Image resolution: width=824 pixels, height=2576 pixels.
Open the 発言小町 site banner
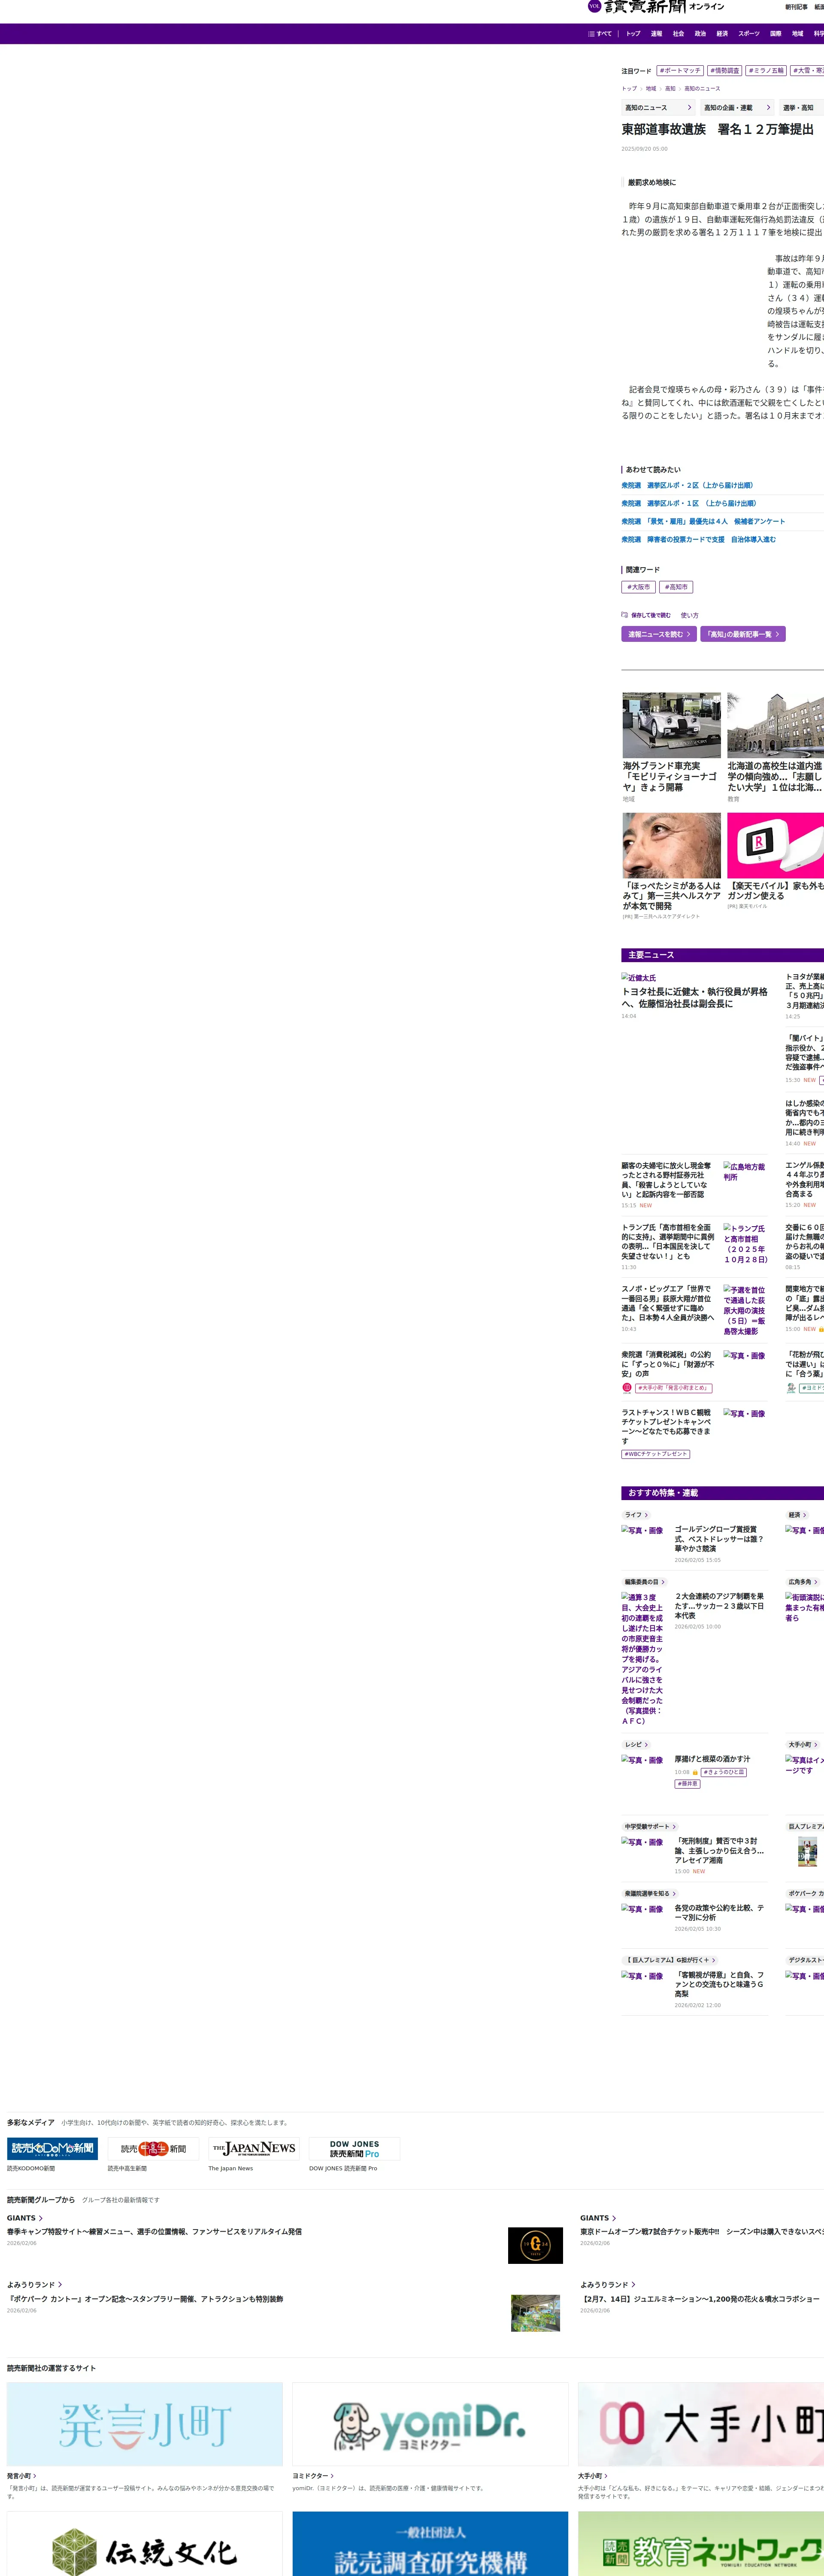point(145,2425)
